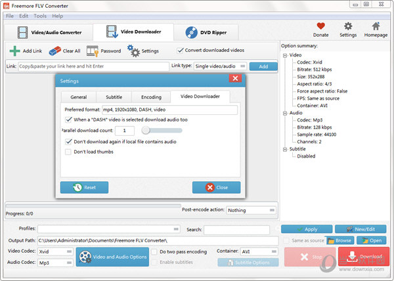Switch to Subtitle tab in Settings
The width and height of the screenshot is (394, 281).
(x=114, y=97)
